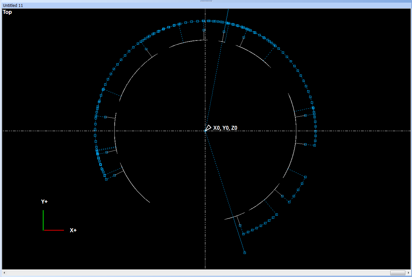
Task: Click the green Y axis indicator line
Action: (x=43, y=220)
